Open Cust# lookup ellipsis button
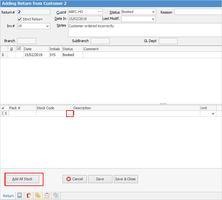222x200 pixels. click(x=100, y=12)
